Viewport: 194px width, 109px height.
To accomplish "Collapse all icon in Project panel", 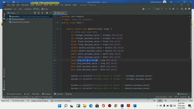I will pos(42,13).
